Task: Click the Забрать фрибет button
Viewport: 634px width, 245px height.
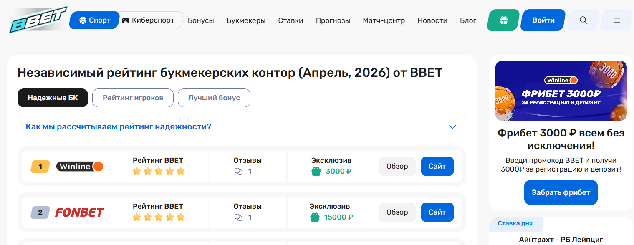Action: point(561,192)
